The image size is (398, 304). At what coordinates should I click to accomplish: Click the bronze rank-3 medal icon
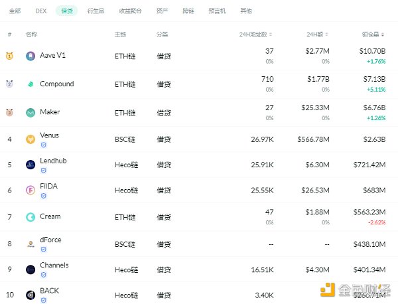(9, 112)
